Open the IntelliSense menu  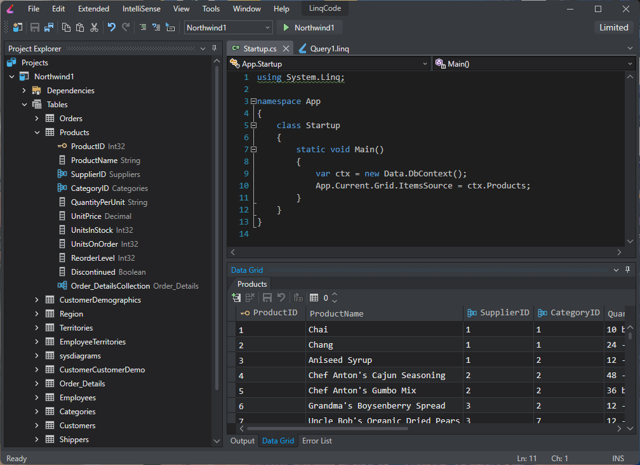pyautogui.click(x=141, y=9)
